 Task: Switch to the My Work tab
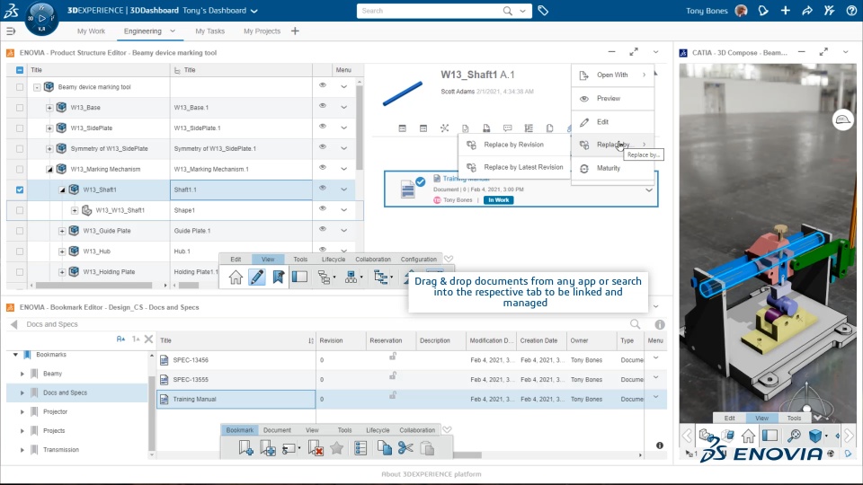click(91, 31)
